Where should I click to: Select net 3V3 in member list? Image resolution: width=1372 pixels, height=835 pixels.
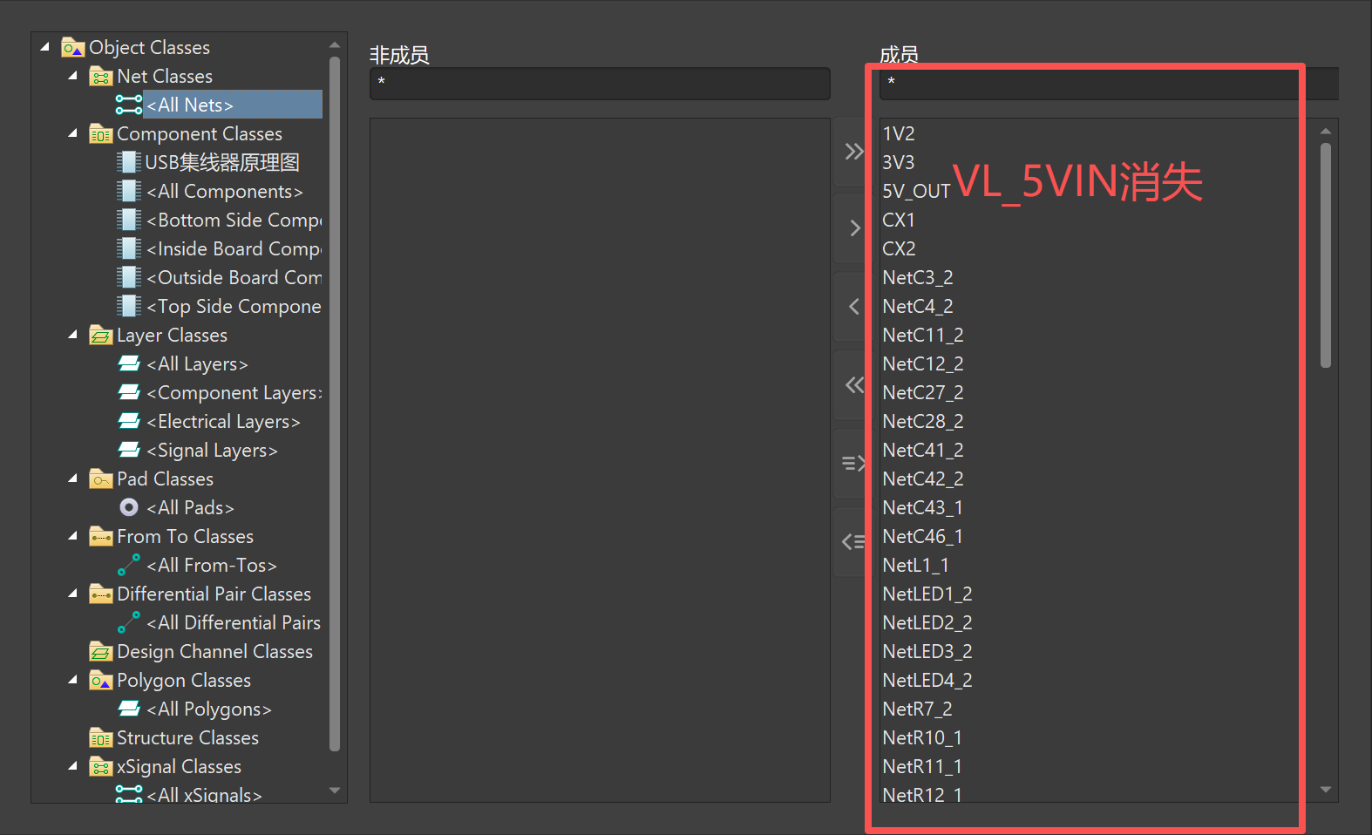(x=899, y=162)
